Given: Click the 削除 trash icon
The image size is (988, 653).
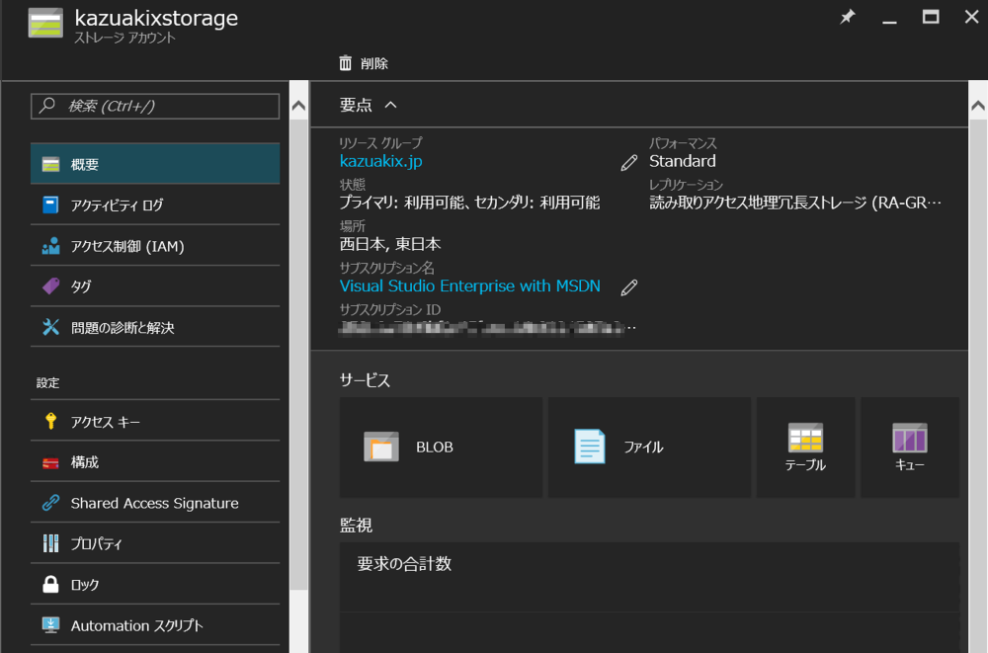Looking at the screenshot, I should (346, 63).
